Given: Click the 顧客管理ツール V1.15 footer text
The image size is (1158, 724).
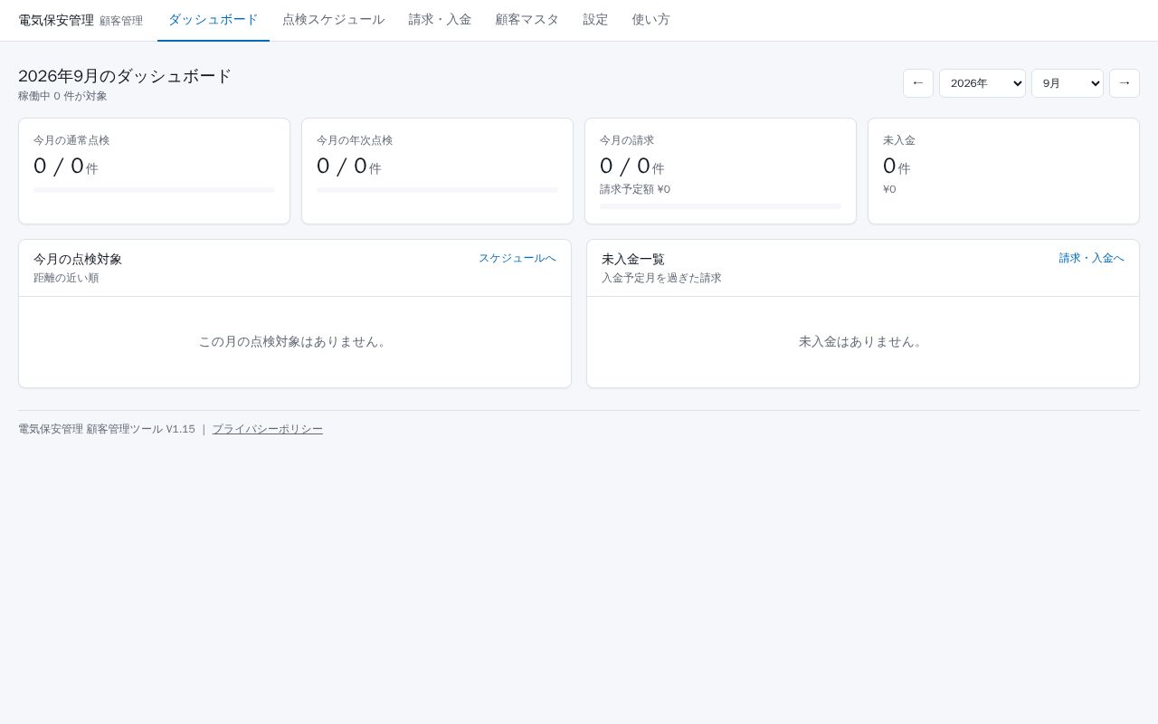Looking at the screenshot, I should (140, 429).
